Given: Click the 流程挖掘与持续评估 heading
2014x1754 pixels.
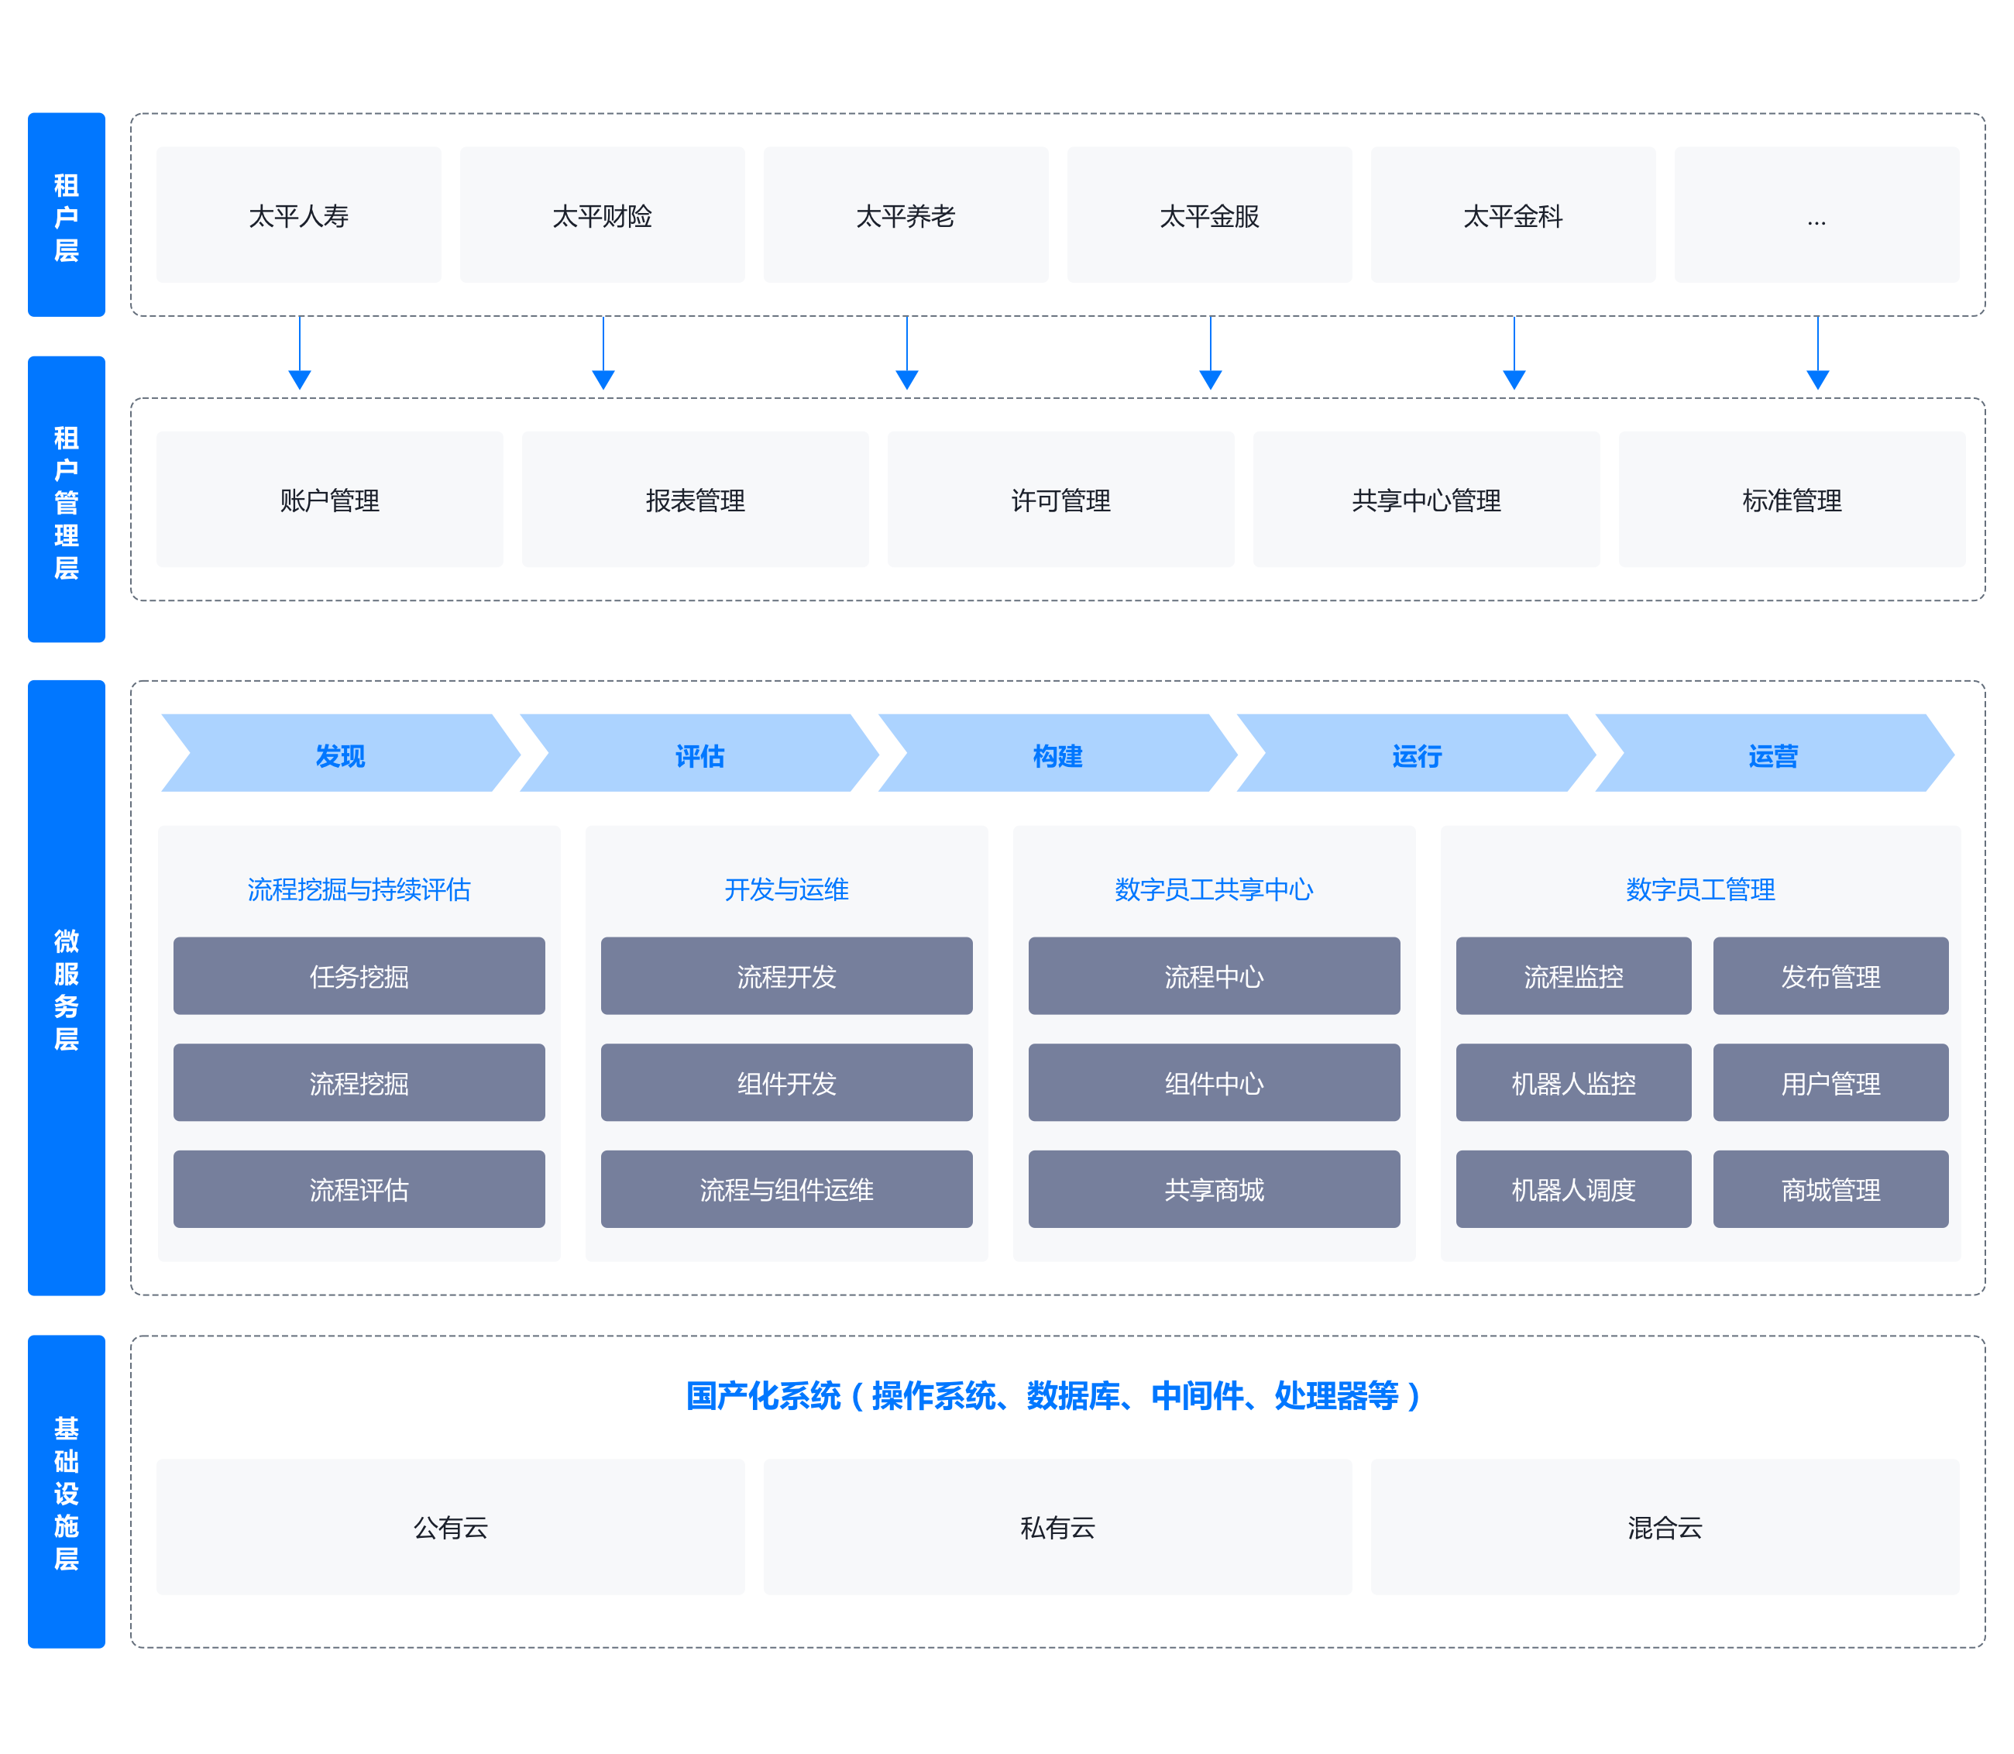Looking at the screenshot, I should (x=359, y=889).
